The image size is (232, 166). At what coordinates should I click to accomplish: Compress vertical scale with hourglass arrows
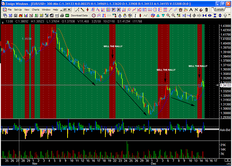pyautogui.click(x=215, y=16)
